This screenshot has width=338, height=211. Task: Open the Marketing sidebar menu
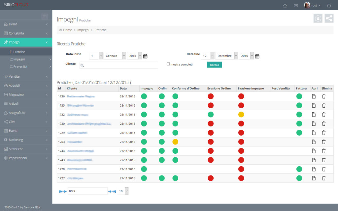[x=26, y=140]
